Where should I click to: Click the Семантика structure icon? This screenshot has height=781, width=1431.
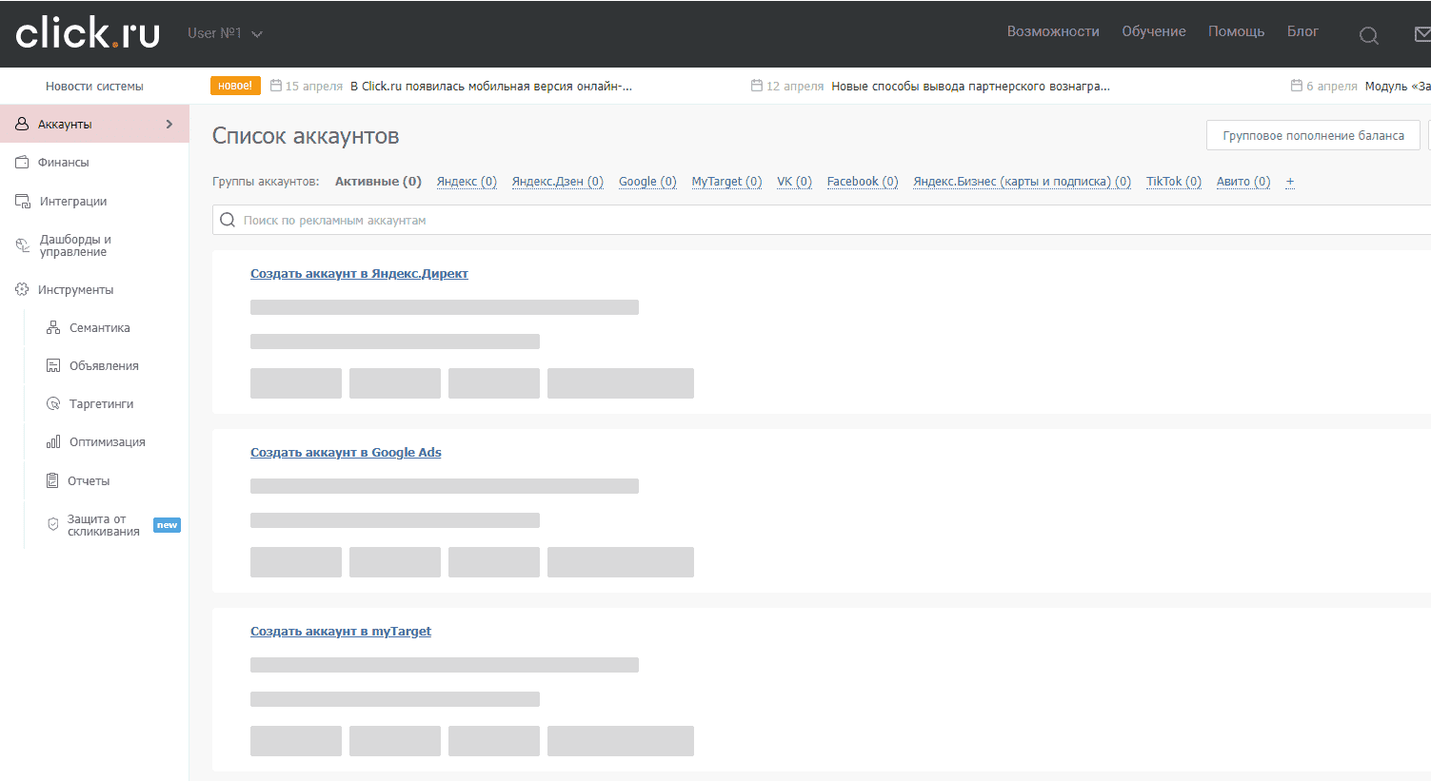[x=53, y=327]
